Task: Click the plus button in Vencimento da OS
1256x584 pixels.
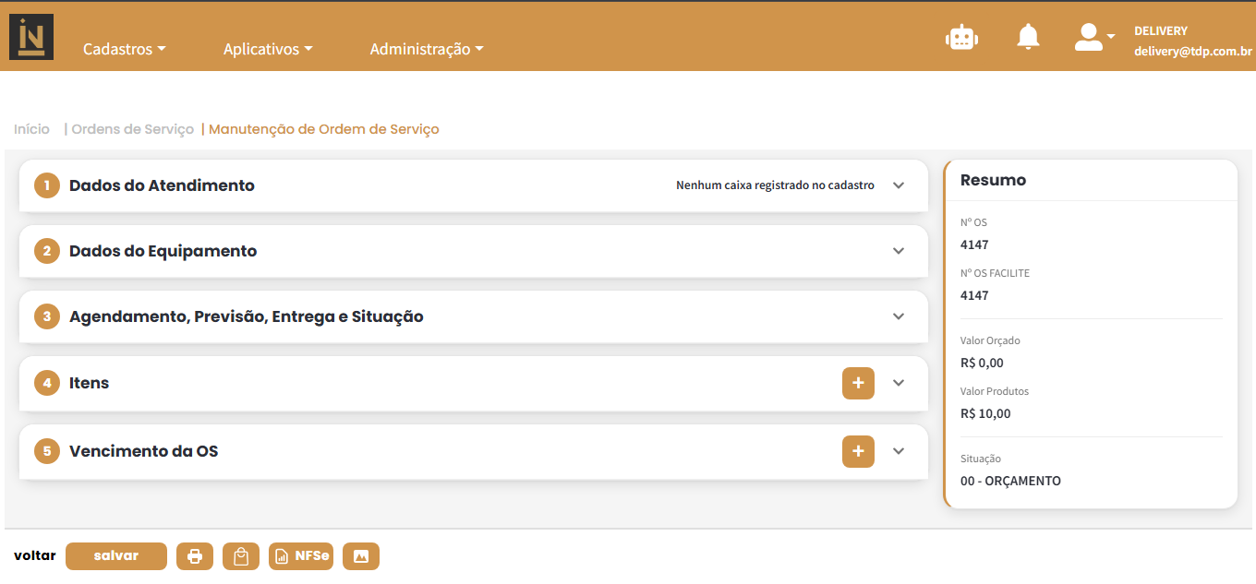Action: tap(858, 451)
